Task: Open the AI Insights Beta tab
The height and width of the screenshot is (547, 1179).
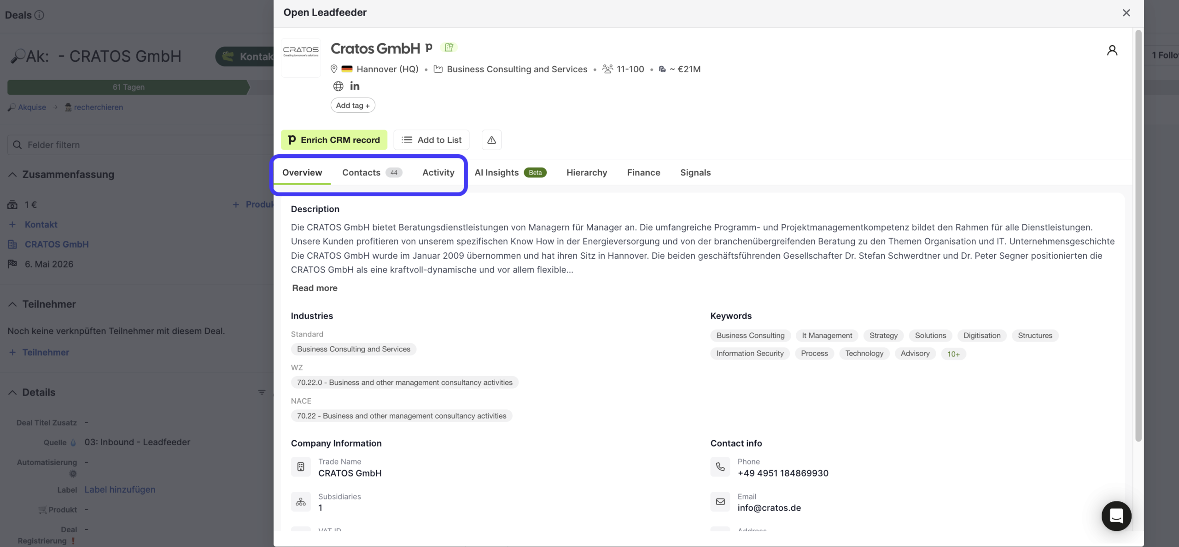Action: (510, 173)
